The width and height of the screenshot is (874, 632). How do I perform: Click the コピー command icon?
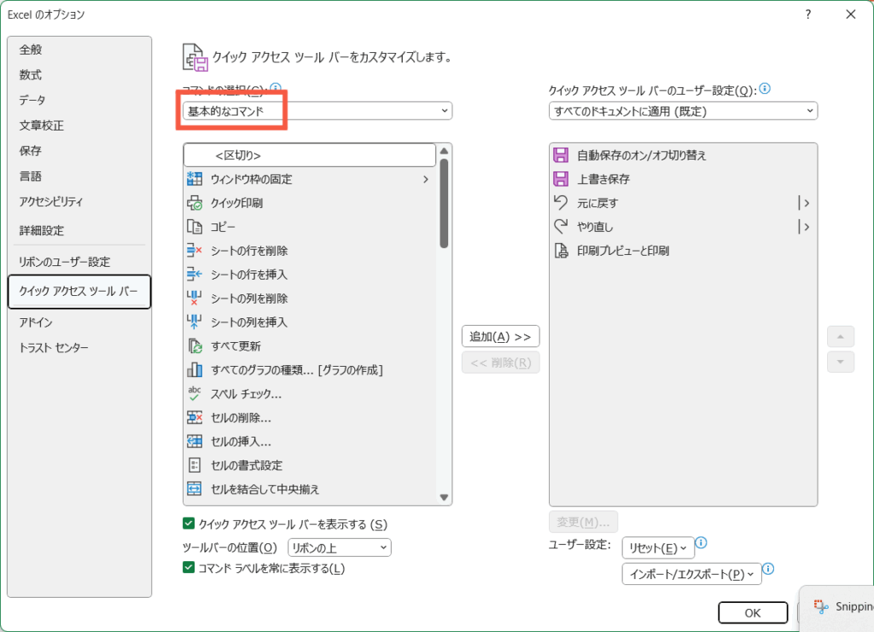(195, 227)
